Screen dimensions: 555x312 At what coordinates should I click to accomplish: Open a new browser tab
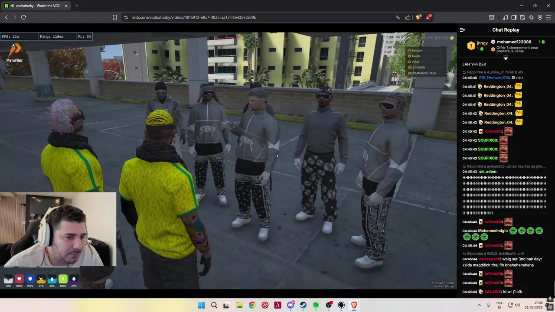tap(77, 6)
